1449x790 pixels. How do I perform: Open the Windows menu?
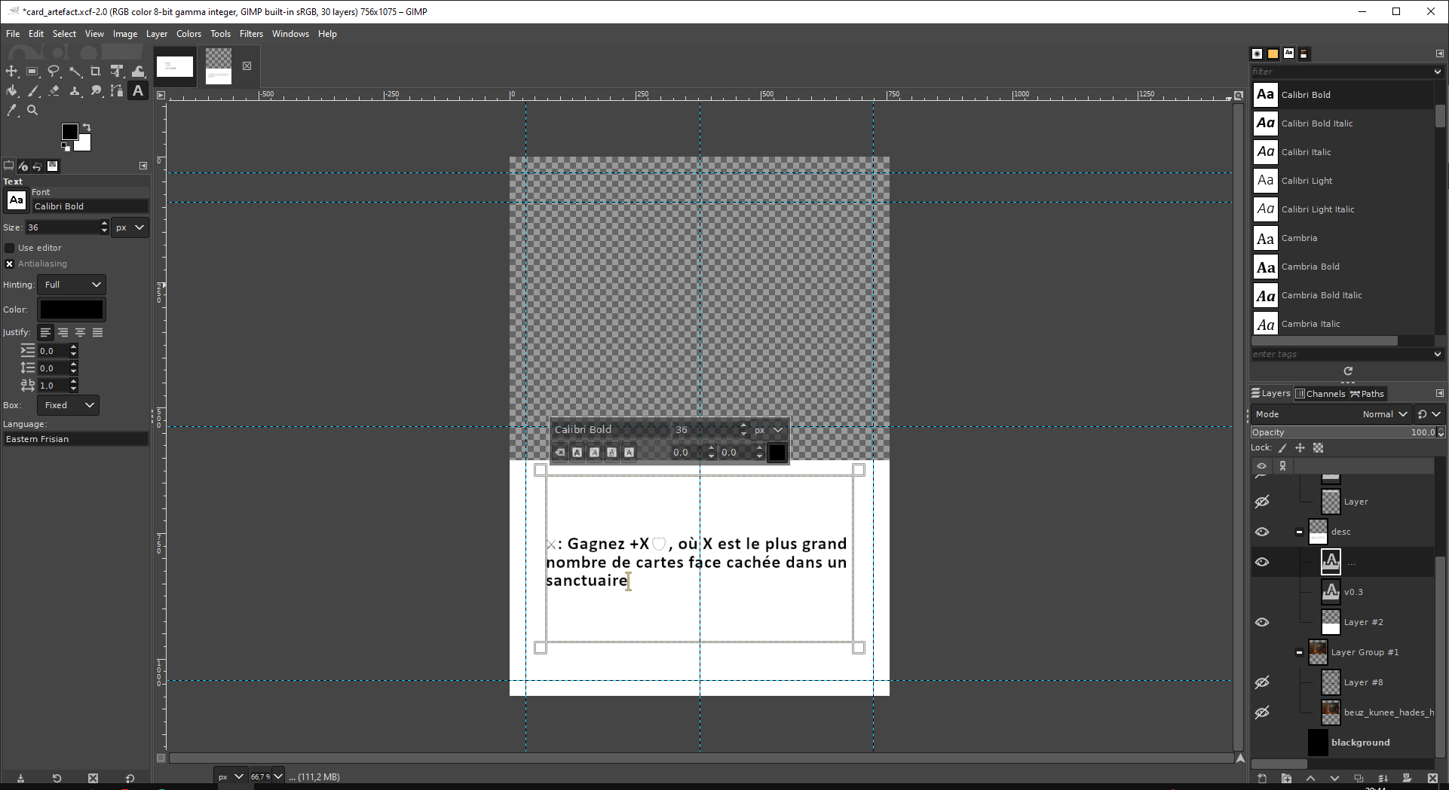(x=290, y=34)
